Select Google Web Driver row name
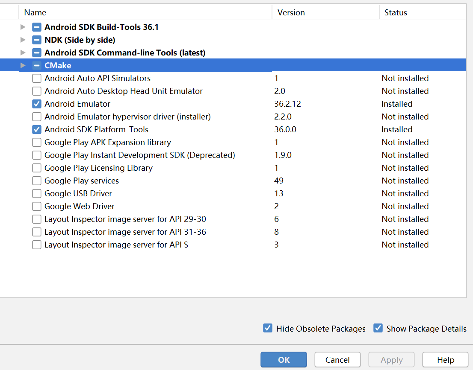This screenshot has height=370, width=473. 80,206
